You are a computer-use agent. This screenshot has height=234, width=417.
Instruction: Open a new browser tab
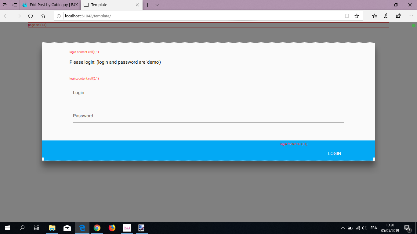point(148,5)
